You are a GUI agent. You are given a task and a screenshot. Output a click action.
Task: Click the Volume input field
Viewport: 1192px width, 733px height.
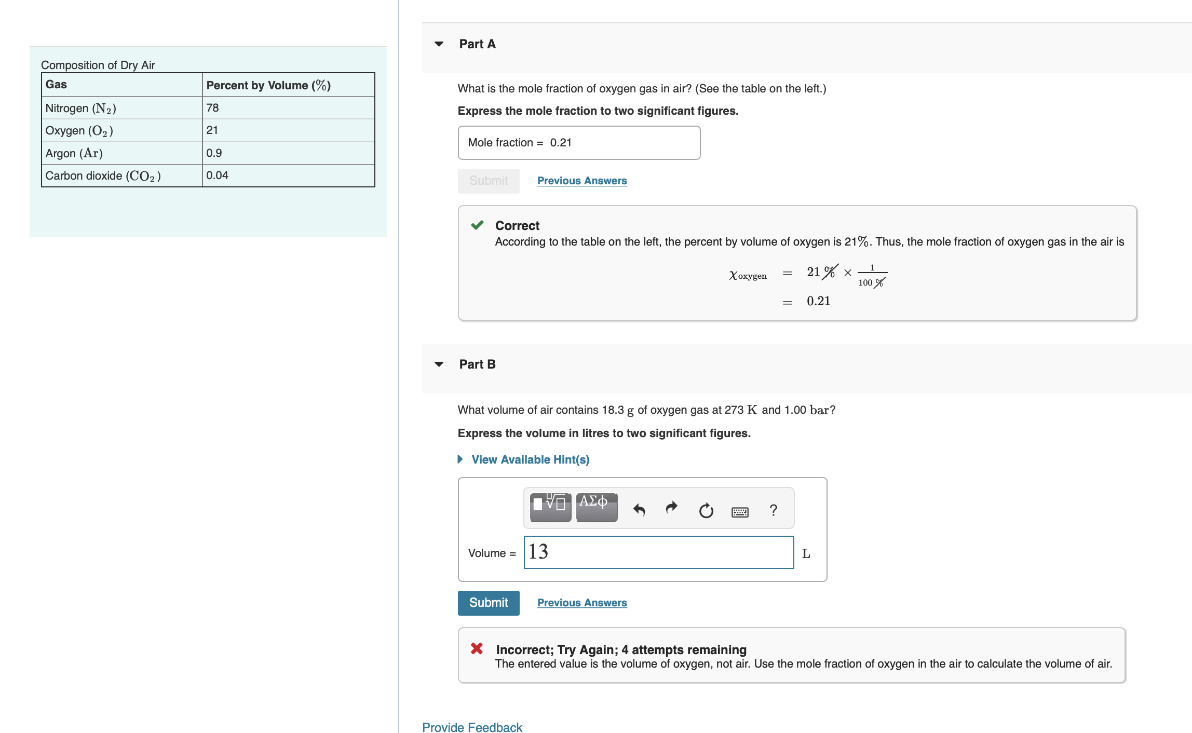pos(658,552)
